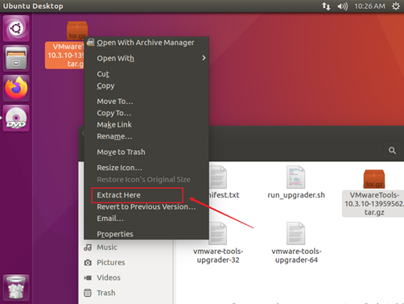Launch Files manager from the dock
The width and height of the screenshot is (404, 304).
16,58
